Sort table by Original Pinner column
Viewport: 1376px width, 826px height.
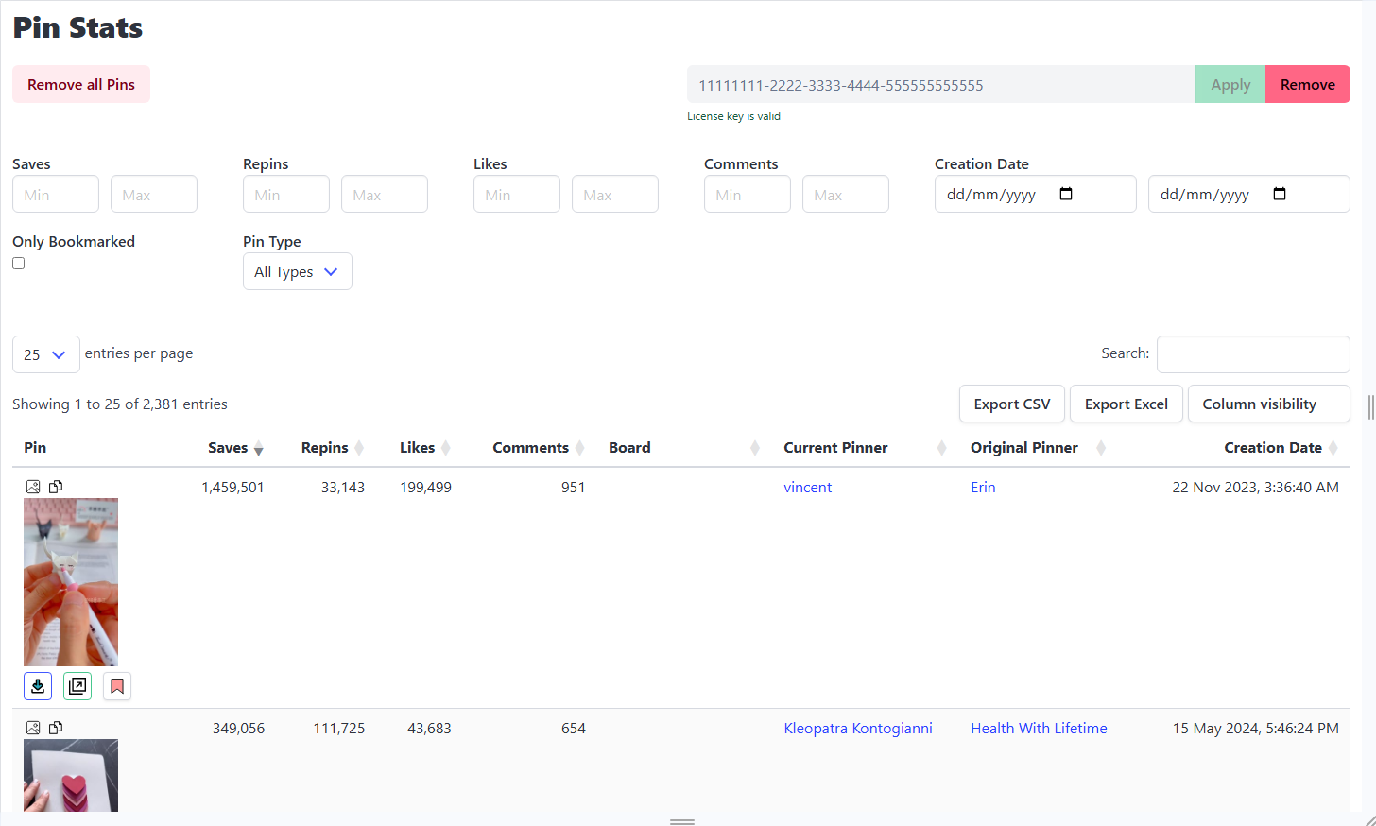point(1038,448)
